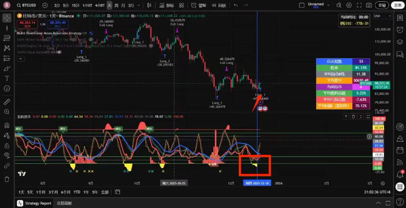The height and width of the screenshot is (208, 406).
Task: Toggle lock all drawings
Action: [x=7, y=146]
